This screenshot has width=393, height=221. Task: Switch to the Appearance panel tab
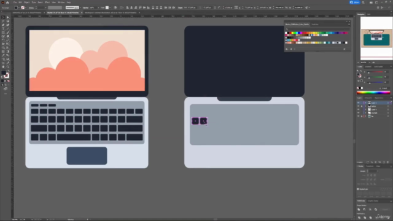(x=379, y=98)
